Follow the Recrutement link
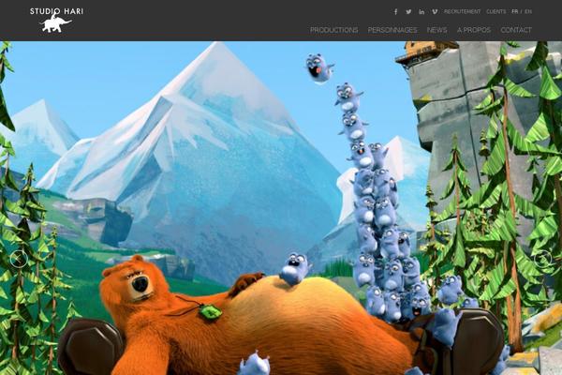This screenshot has width=562, height=375. pos(463,12)
